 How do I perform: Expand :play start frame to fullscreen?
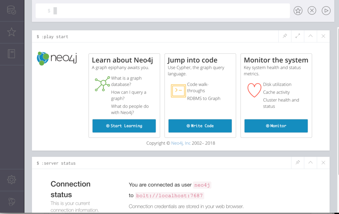(298, 36)
